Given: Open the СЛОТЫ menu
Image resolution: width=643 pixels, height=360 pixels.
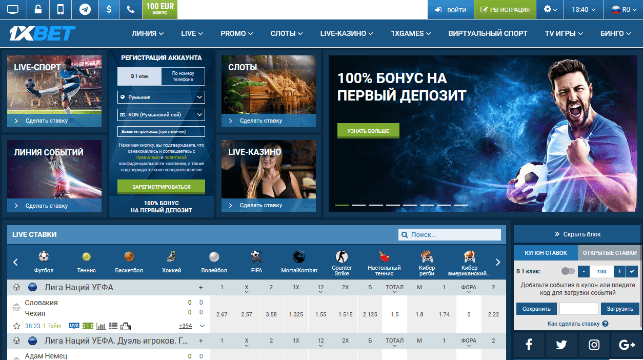Looking at the screenshot, I should (x=287, y=33).
